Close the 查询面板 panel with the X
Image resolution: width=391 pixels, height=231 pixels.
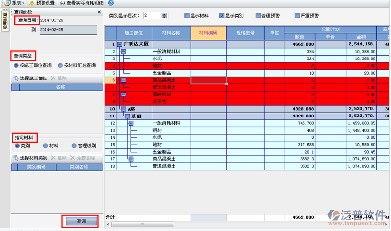click(x=100, y=12)
